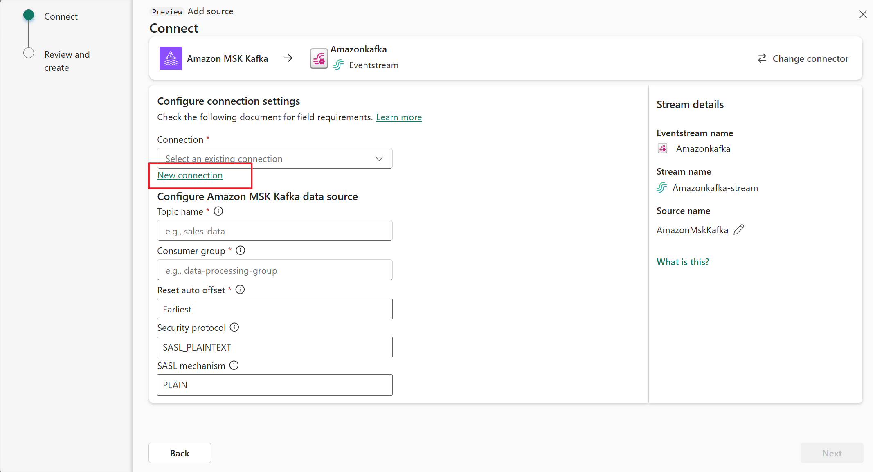Image resolution: width=873 pixels, height=472 pixels.
Task: Click the Back button
Action: 179,453
